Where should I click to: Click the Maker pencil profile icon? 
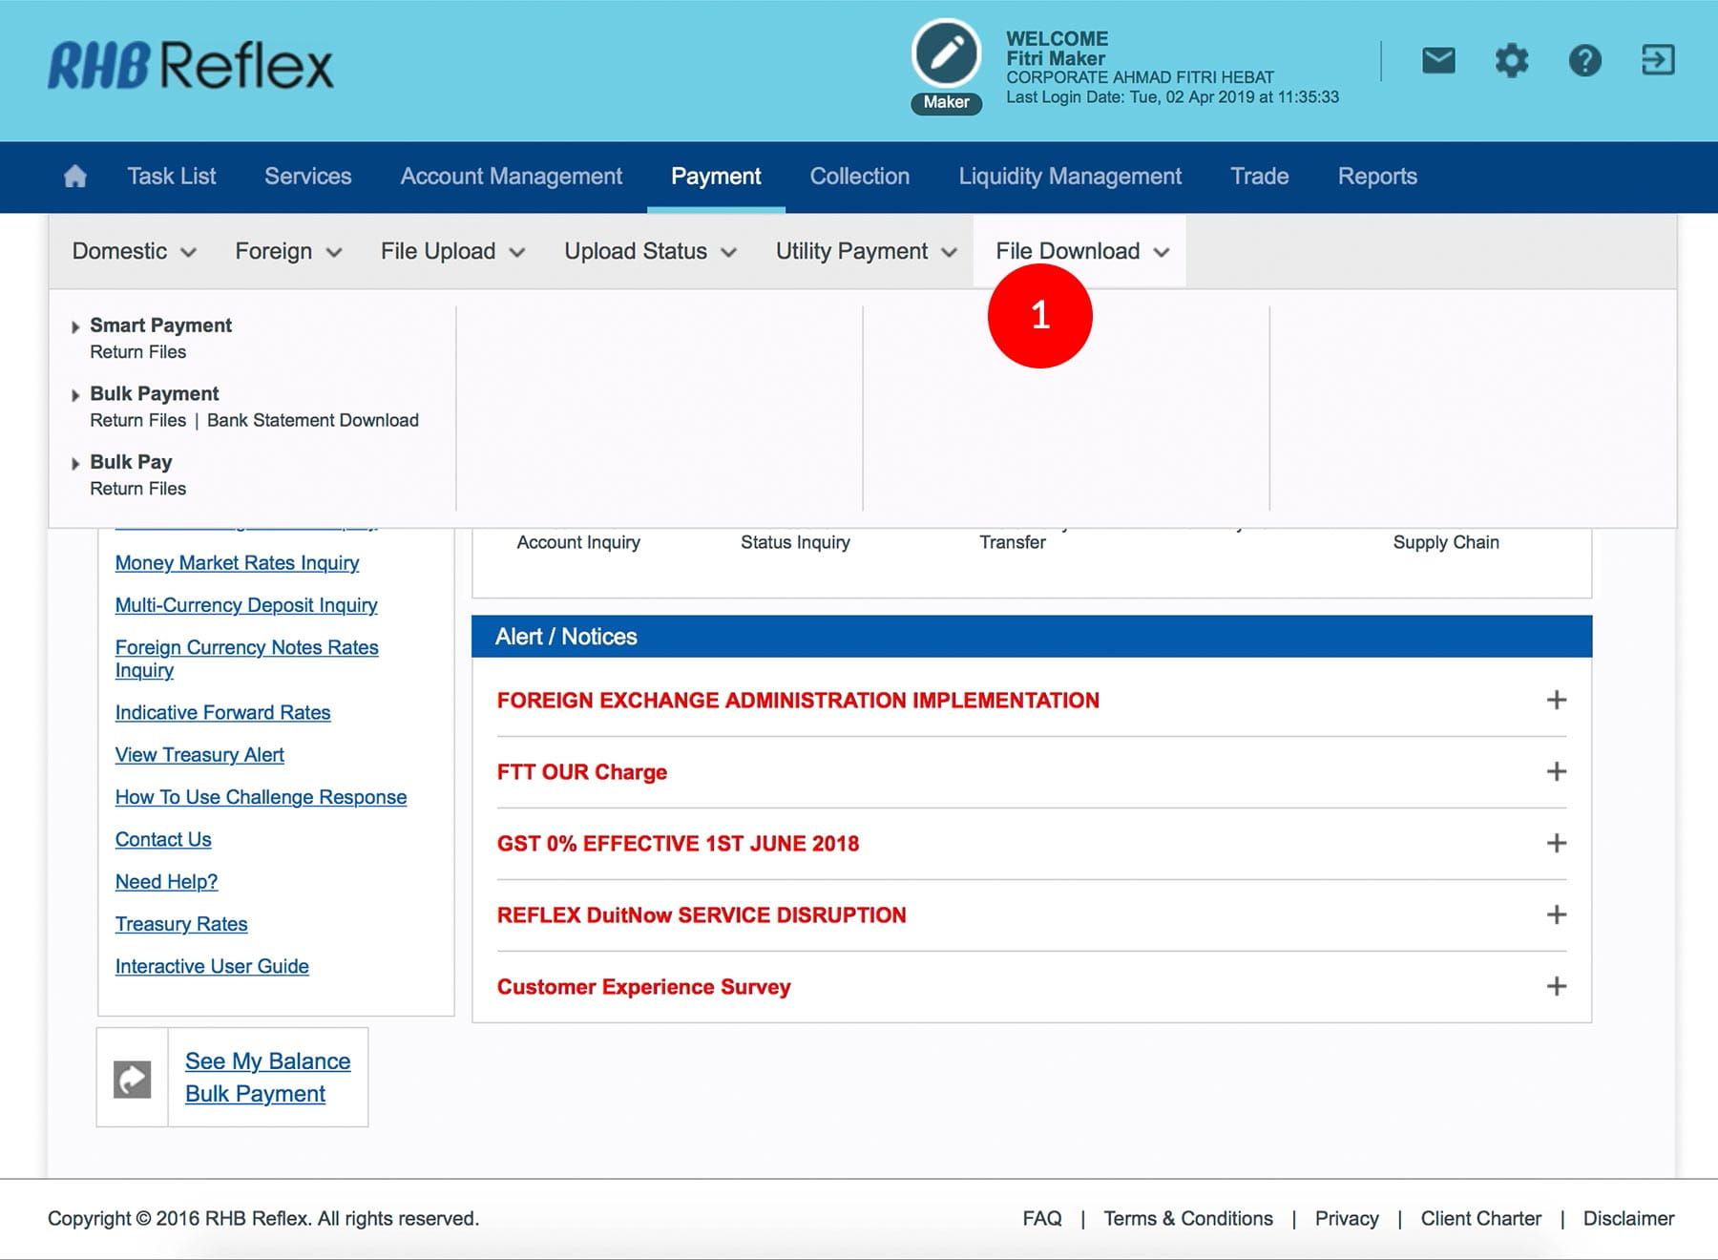[x=946, y=54]
